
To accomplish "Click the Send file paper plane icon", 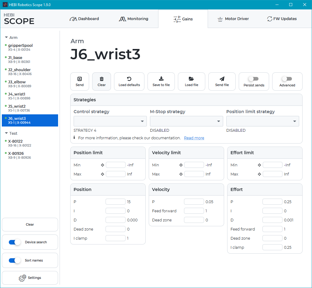I will coord(222,79).
